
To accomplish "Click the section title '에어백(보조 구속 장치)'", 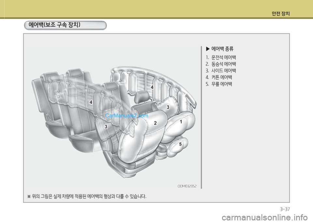I will 54,25.
